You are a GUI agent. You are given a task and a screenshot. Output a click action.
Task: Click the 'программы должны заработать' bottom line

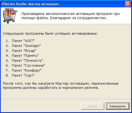tap(51, 88)
